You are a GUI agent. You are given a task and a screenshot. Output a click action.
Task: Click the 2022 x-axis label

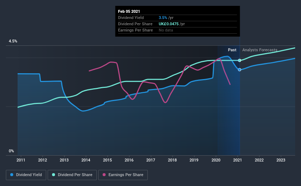click(x=259, y=160)
